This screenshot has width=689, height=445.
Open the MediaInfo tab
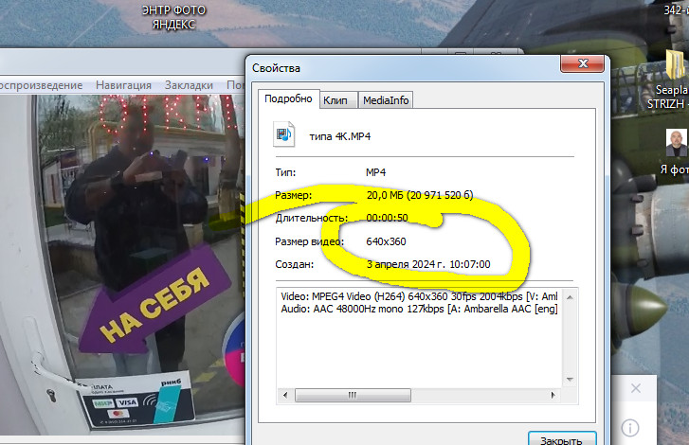tap(386, 100)
